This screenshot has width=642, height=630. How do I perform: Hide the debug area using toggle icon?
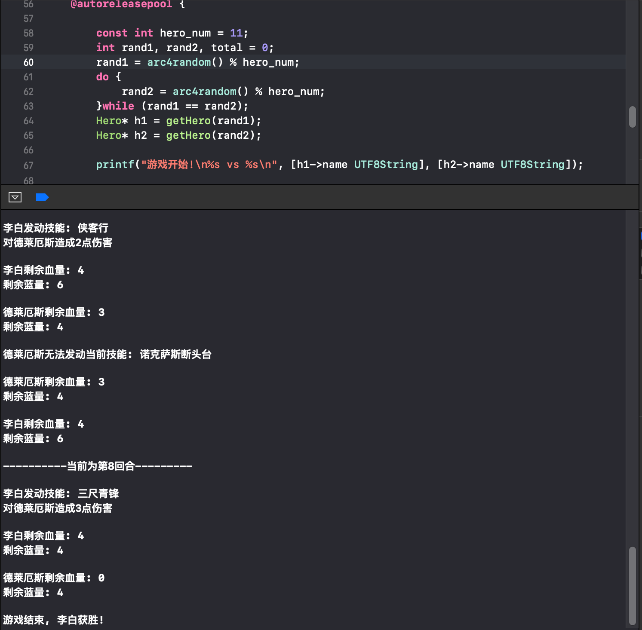pos(15,197)
